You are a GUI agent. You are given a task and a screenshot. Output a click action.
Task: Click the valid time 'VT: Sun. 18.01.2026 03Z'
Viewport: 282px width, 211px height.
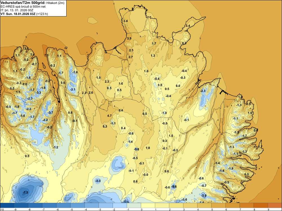tap(18, 14)
